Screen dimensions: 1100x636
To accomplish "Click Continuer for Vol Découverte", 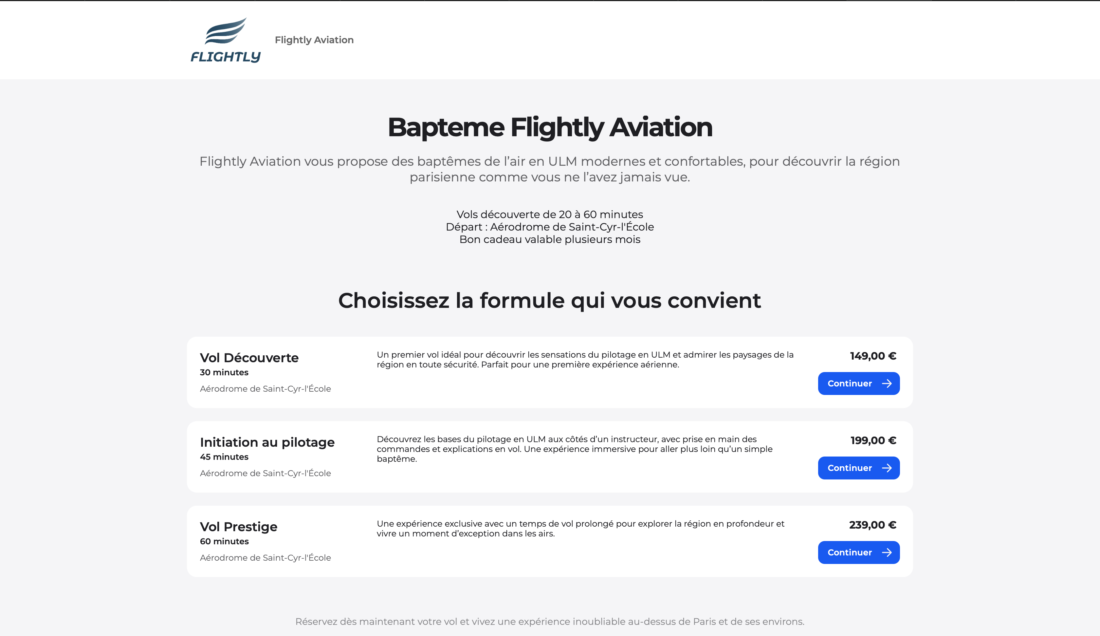I will tap(850, 383).
